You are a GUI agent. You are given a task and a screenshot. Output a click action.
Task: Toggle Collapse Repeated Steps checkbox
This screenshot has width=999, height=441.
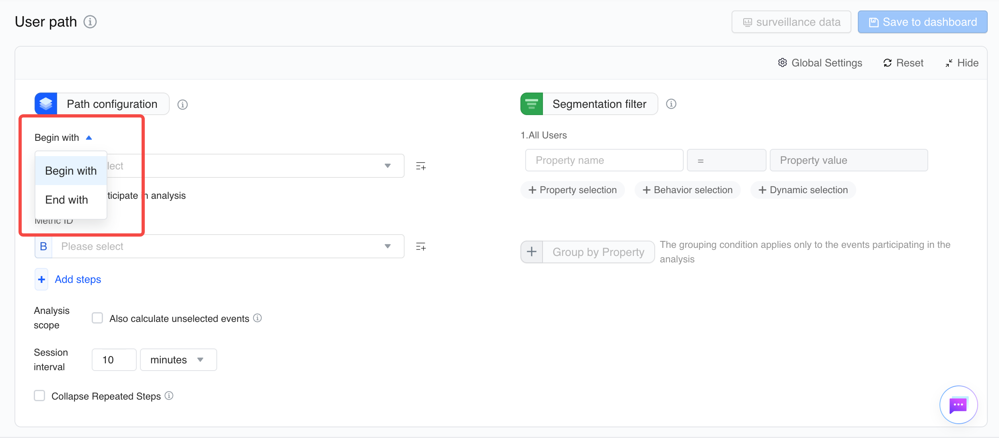(39, 396)
